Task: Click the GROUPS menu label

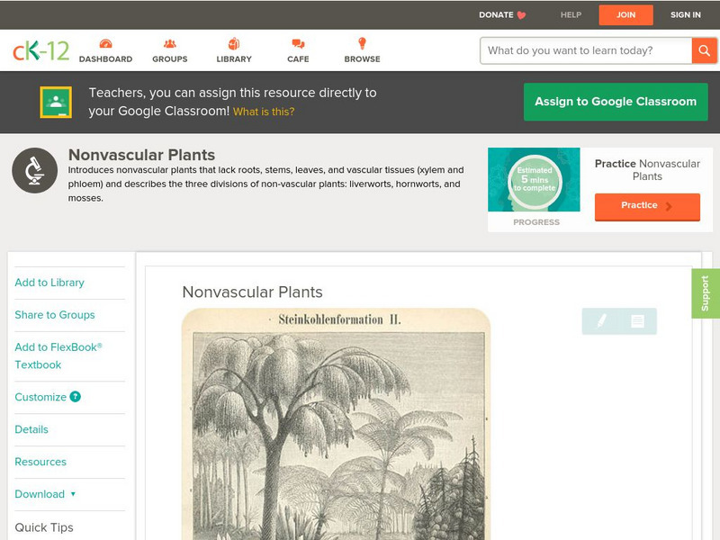Action: coord(170,59)
